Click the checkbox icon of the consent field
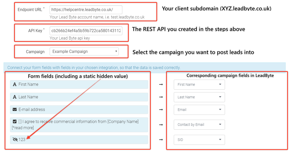290x151 pixels. [15, 121]
